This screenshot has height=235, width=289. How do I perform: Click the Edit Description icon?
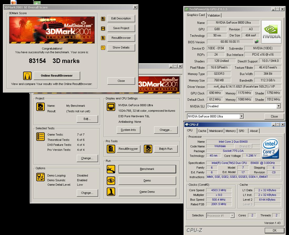click(103, 19)
